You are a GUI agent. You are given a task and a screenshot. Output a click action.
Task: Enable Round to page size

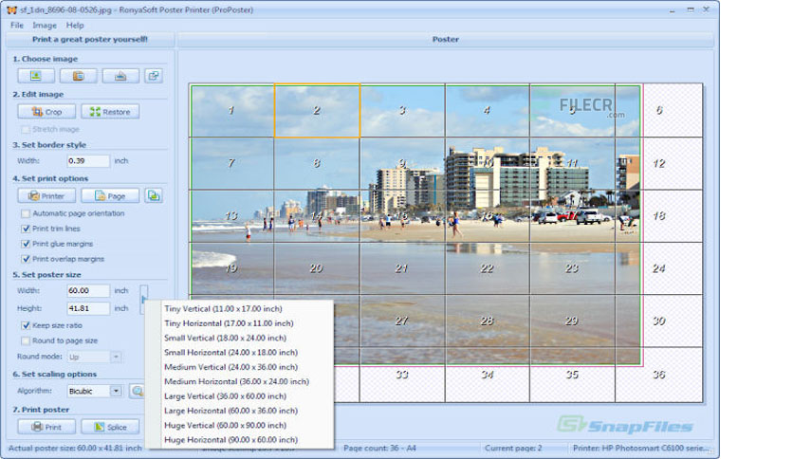[x=26, y=340]
